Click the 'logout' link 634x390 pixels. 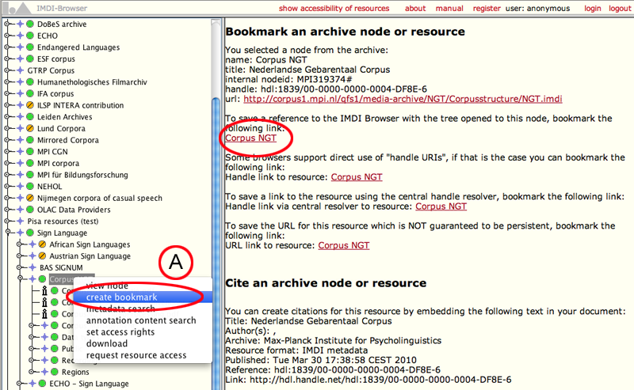coord(620,8)
